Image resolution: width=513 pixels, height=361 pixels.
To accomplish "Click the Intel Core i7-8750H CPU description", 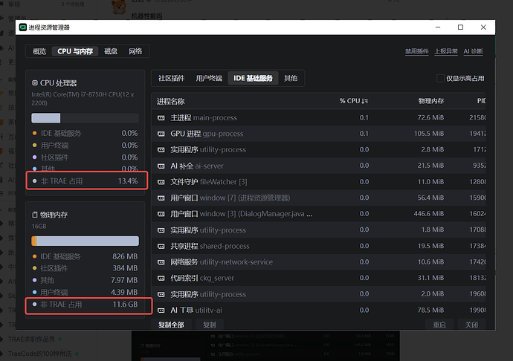I will pyautogui.click(x=83, y=99).
